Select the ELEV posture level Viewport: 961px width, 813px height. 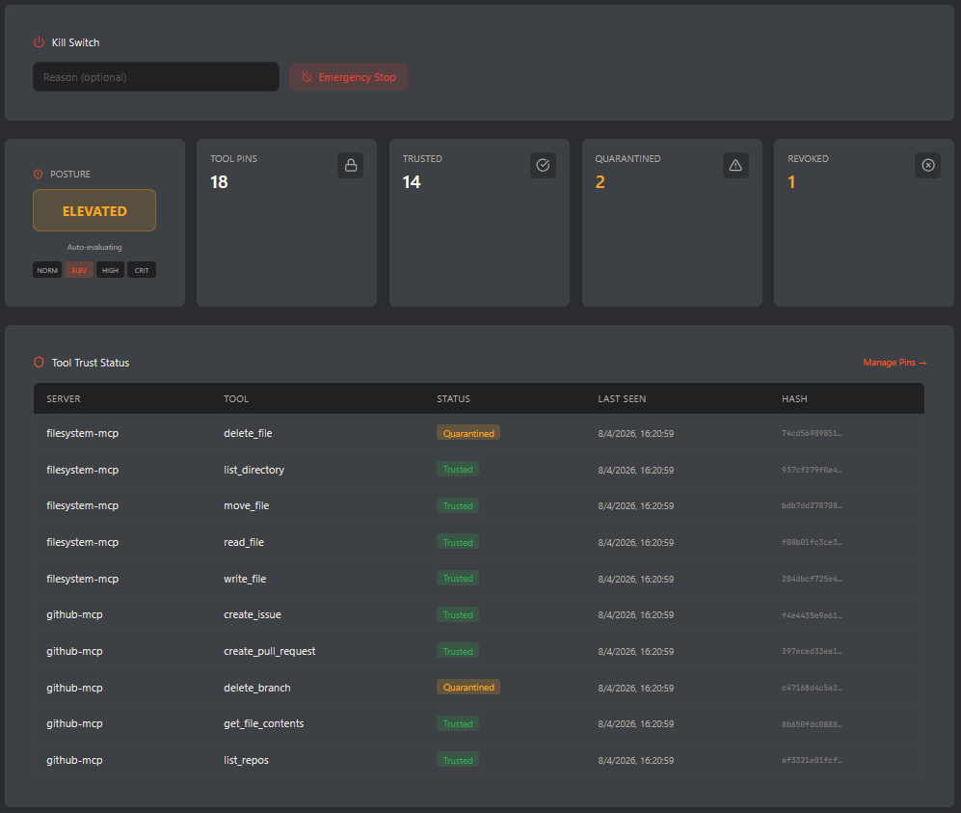coord(79,270)
